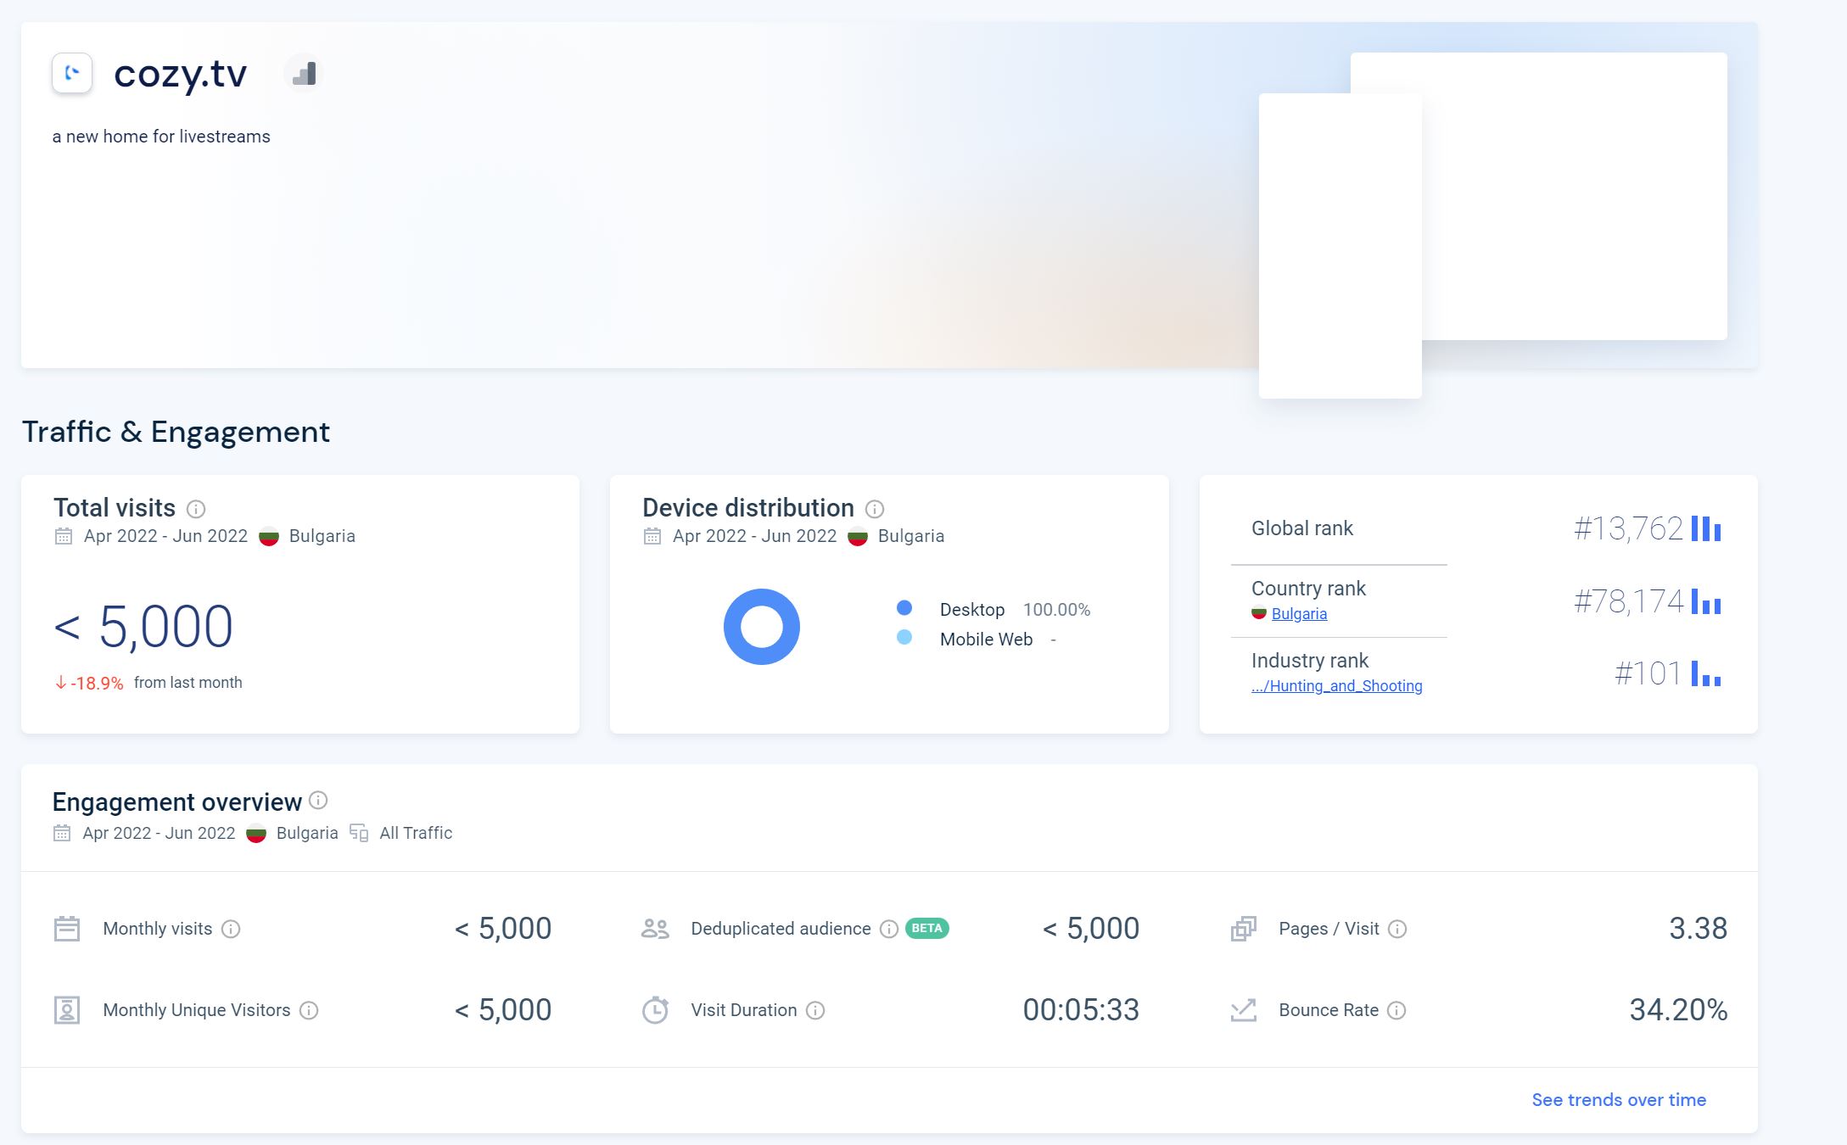This screenshot has width=1847, height=1145.
Task: Click the device distribution donut chart
Action: (x=762, y=627)
